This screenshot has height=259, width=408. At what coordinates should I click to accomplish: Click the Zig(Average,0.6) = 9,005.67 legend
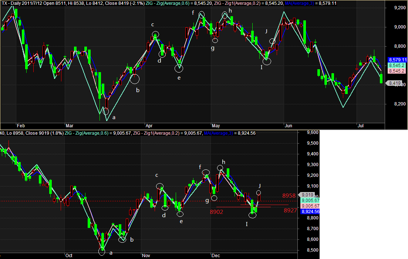(98, 133)
